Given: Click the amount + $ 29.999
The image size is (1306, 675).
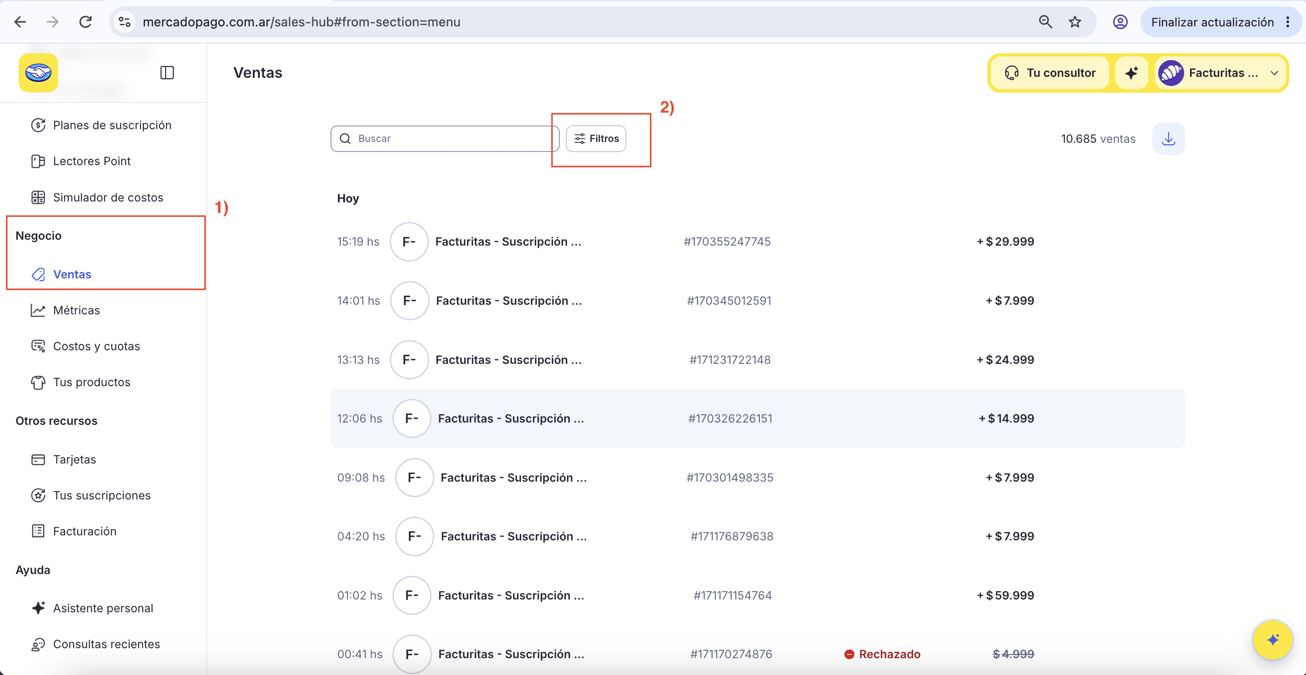Looking at the screenshot, I should (x=1005, y=242).
